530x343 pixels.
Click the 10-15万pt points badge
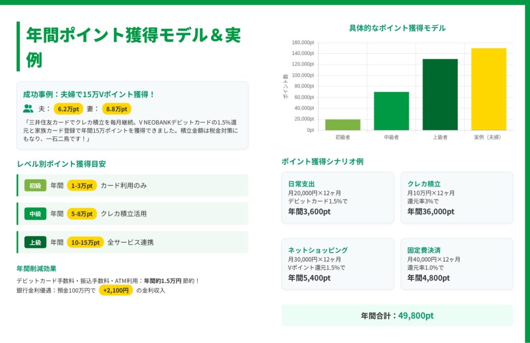click(85, 242)
